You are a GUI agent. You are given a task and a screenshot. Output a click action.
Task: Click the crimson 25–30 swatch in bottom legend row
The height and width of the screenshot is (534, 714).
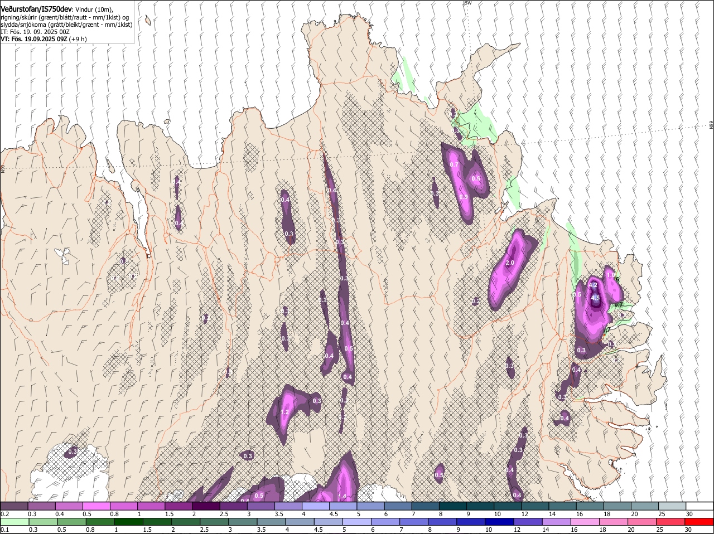click(x=670, y=522)
